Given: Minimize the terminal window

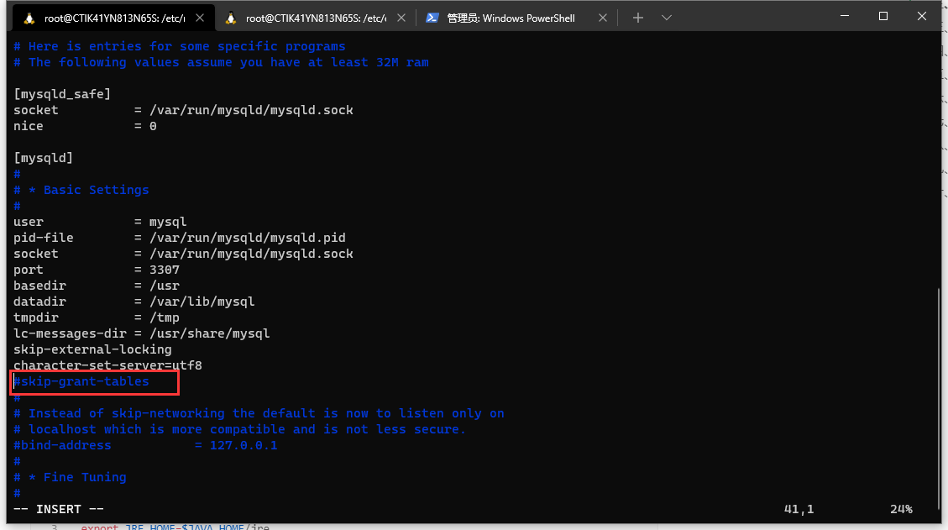Looking at the screenshot, I should point(845,16).
